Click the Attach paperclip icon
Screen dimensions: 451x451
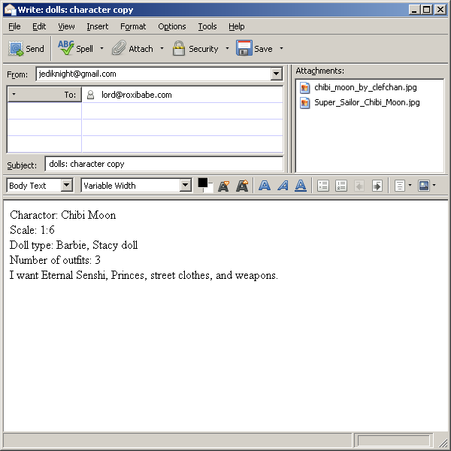pos(119,49)
